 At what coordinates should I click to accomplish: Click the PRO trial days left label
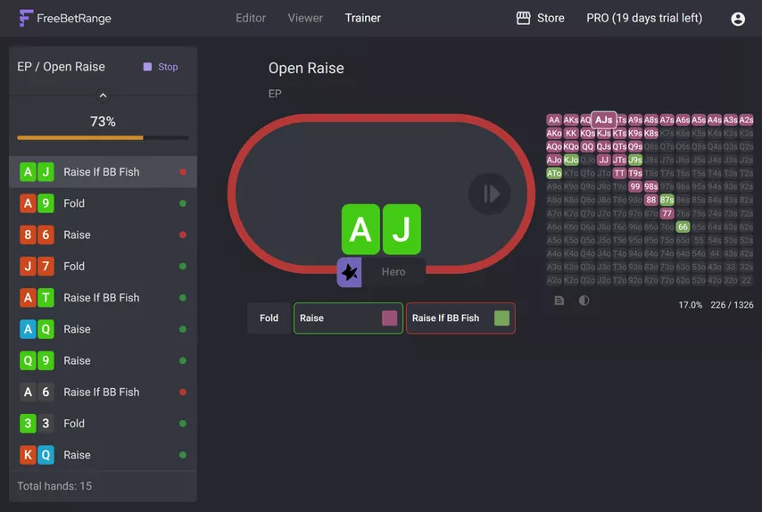tap(644, 18)
